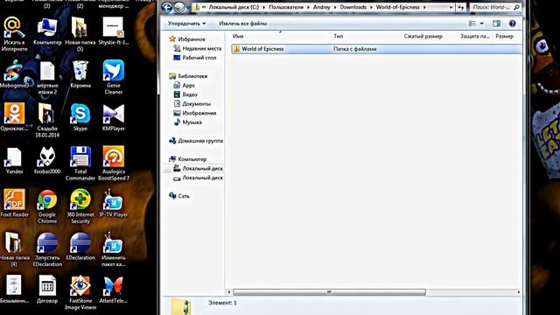Screen dimensions: 560x315
Task: Launch Genie Cleaner from desktop
Action: click(x=114, y=77)
